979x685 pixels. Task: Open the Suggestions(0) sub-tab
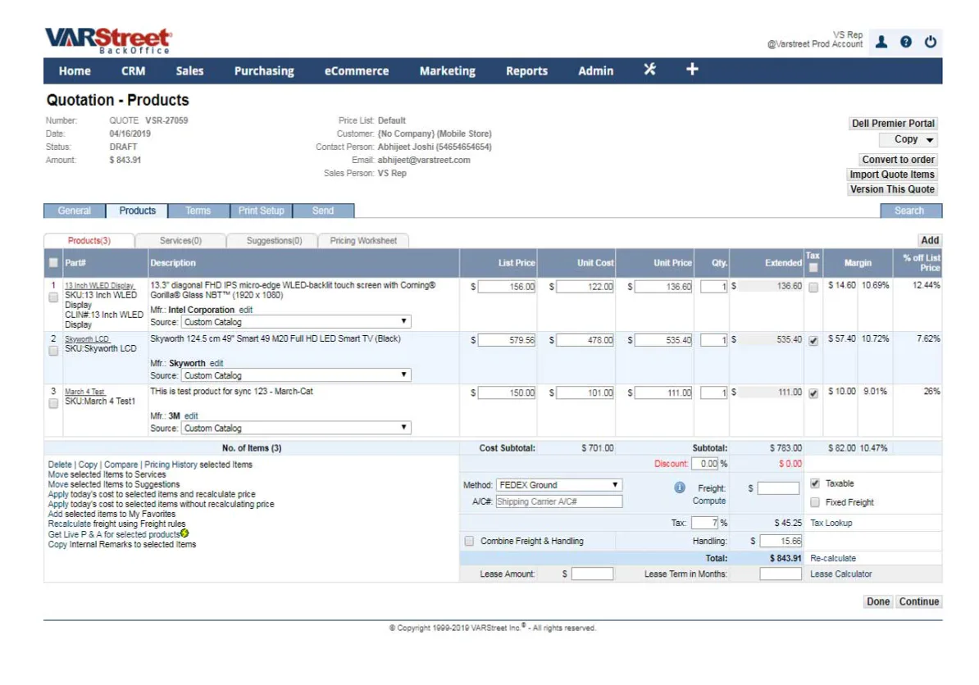pos(274,241)
